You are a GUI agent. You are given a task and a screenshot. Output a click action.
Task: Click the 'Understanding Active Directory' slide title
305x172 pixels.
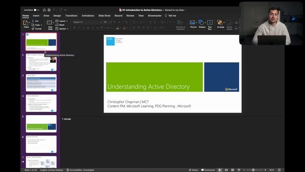[x=148, y=86]
